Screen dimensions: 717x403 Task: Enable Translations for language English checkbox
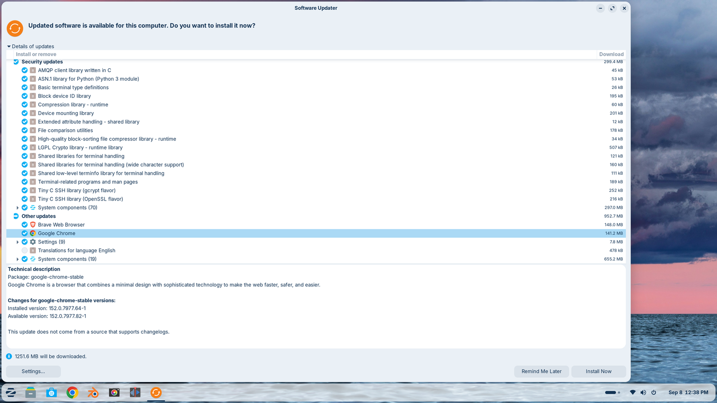[24, 251]
